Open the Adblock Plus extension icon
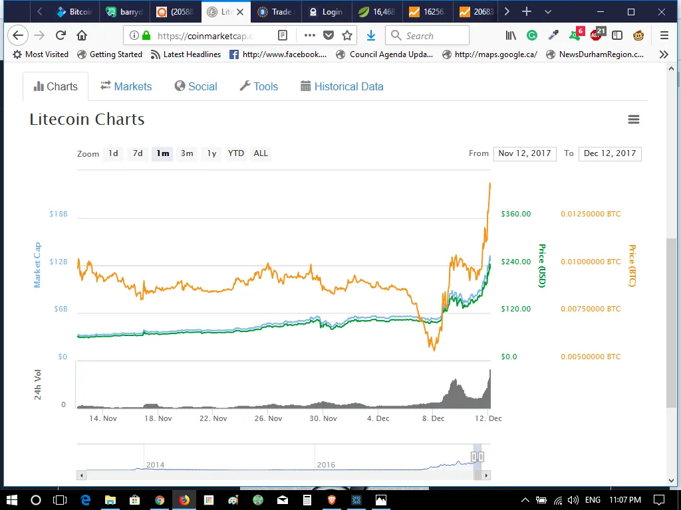This screenshot has width=681, height=510. (x=597, y=35)
